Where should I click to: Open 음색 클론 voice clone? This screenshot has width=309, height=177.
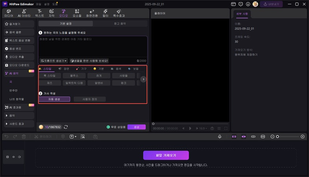tap(19, 32)
